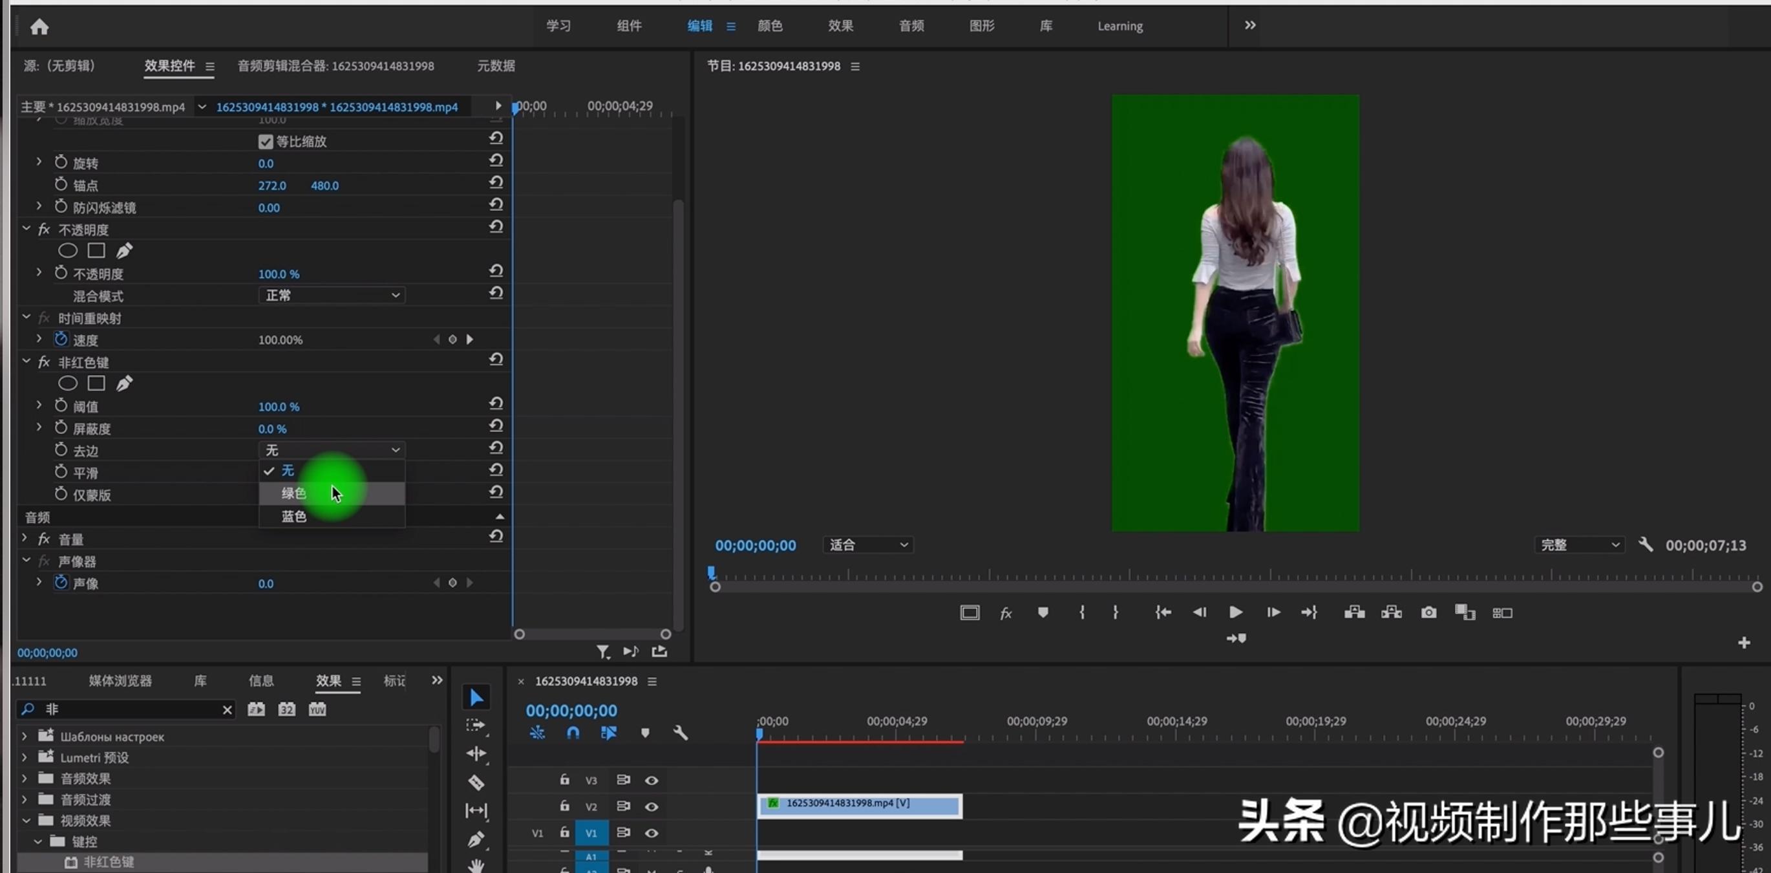Click the effects panel search field
The width and height of the screenshot is (1771, 873).
coord(123,709)
